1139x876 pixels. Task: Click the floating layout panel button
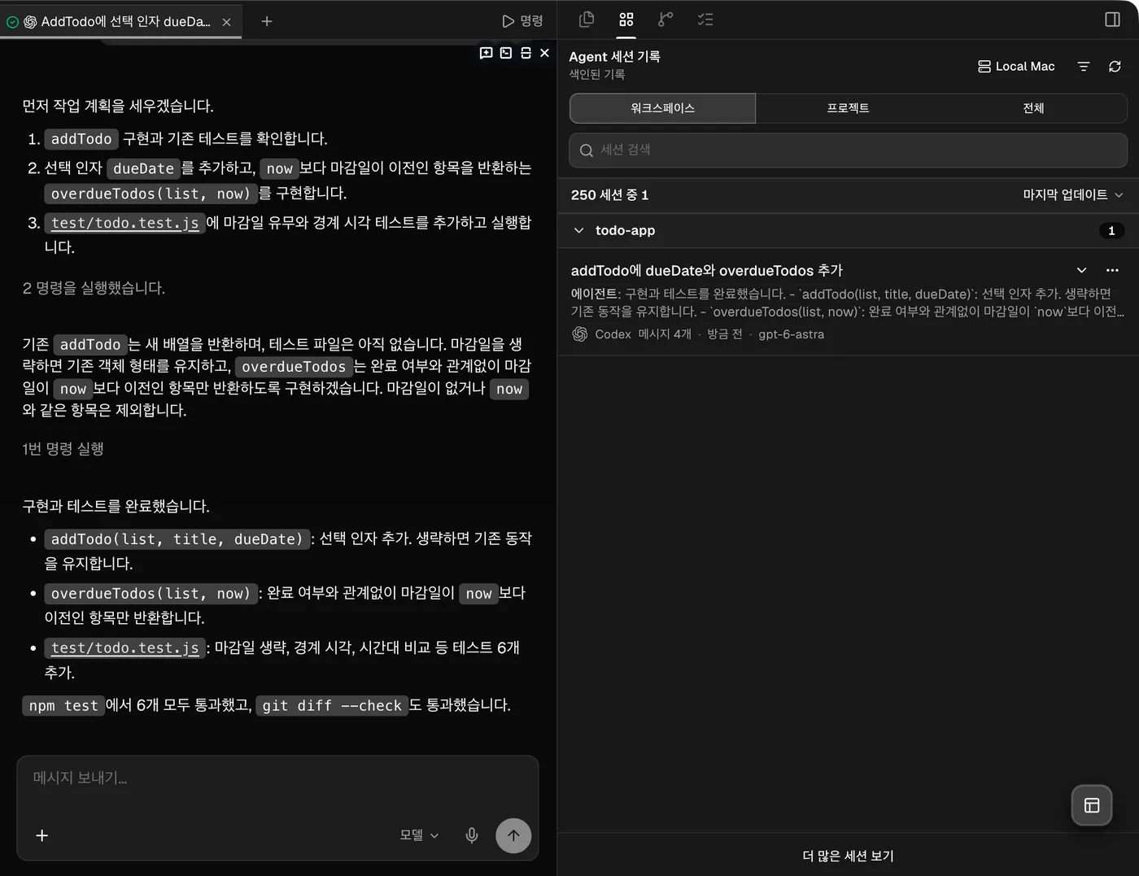pyautogui.click(x=1092, y=805)
